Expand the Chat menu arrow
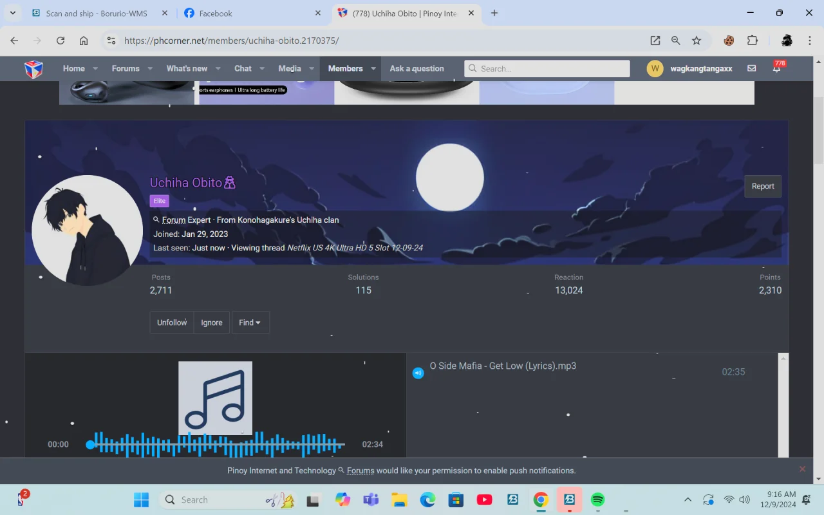The height and width of the screenshot is (515, 824). coord(262,68)
